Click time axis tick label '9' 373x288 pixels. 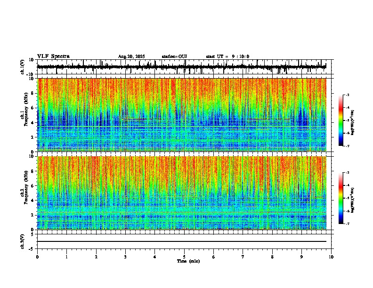[x=301, y=257]
